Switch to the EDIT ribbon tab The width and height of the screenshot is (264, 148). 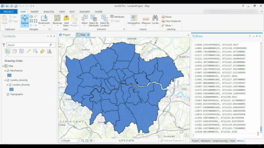(x=72, y=12)
